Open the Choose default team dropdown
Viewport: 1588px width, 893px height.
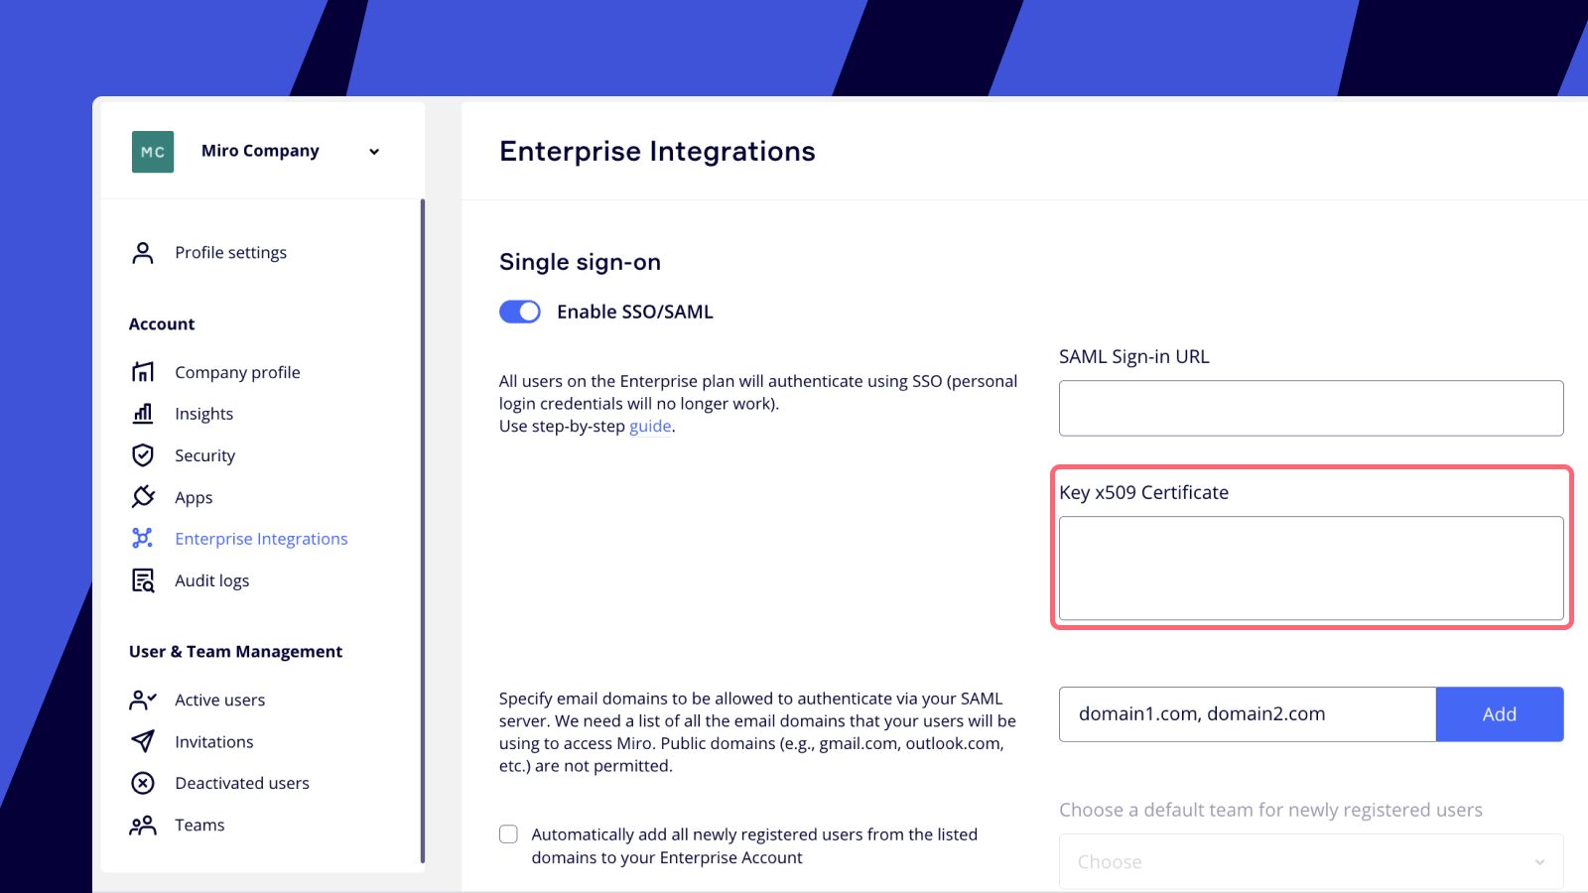tap(1310, 861)
